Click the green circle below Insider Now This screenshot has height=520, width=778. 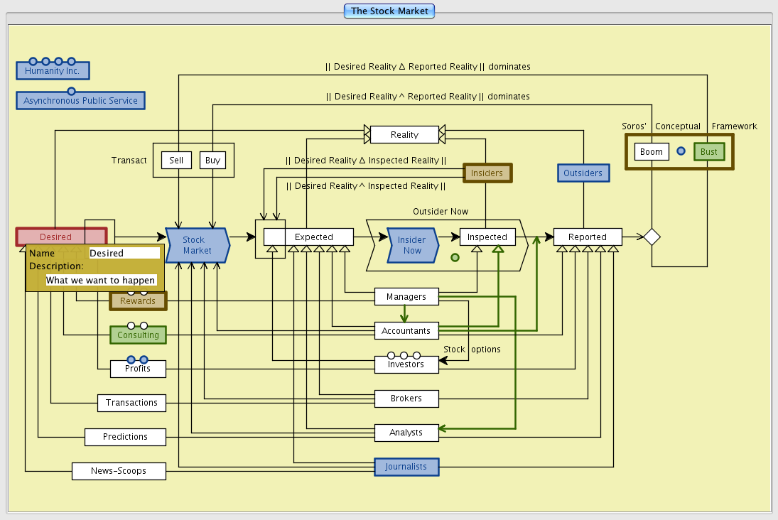point(455,257)
